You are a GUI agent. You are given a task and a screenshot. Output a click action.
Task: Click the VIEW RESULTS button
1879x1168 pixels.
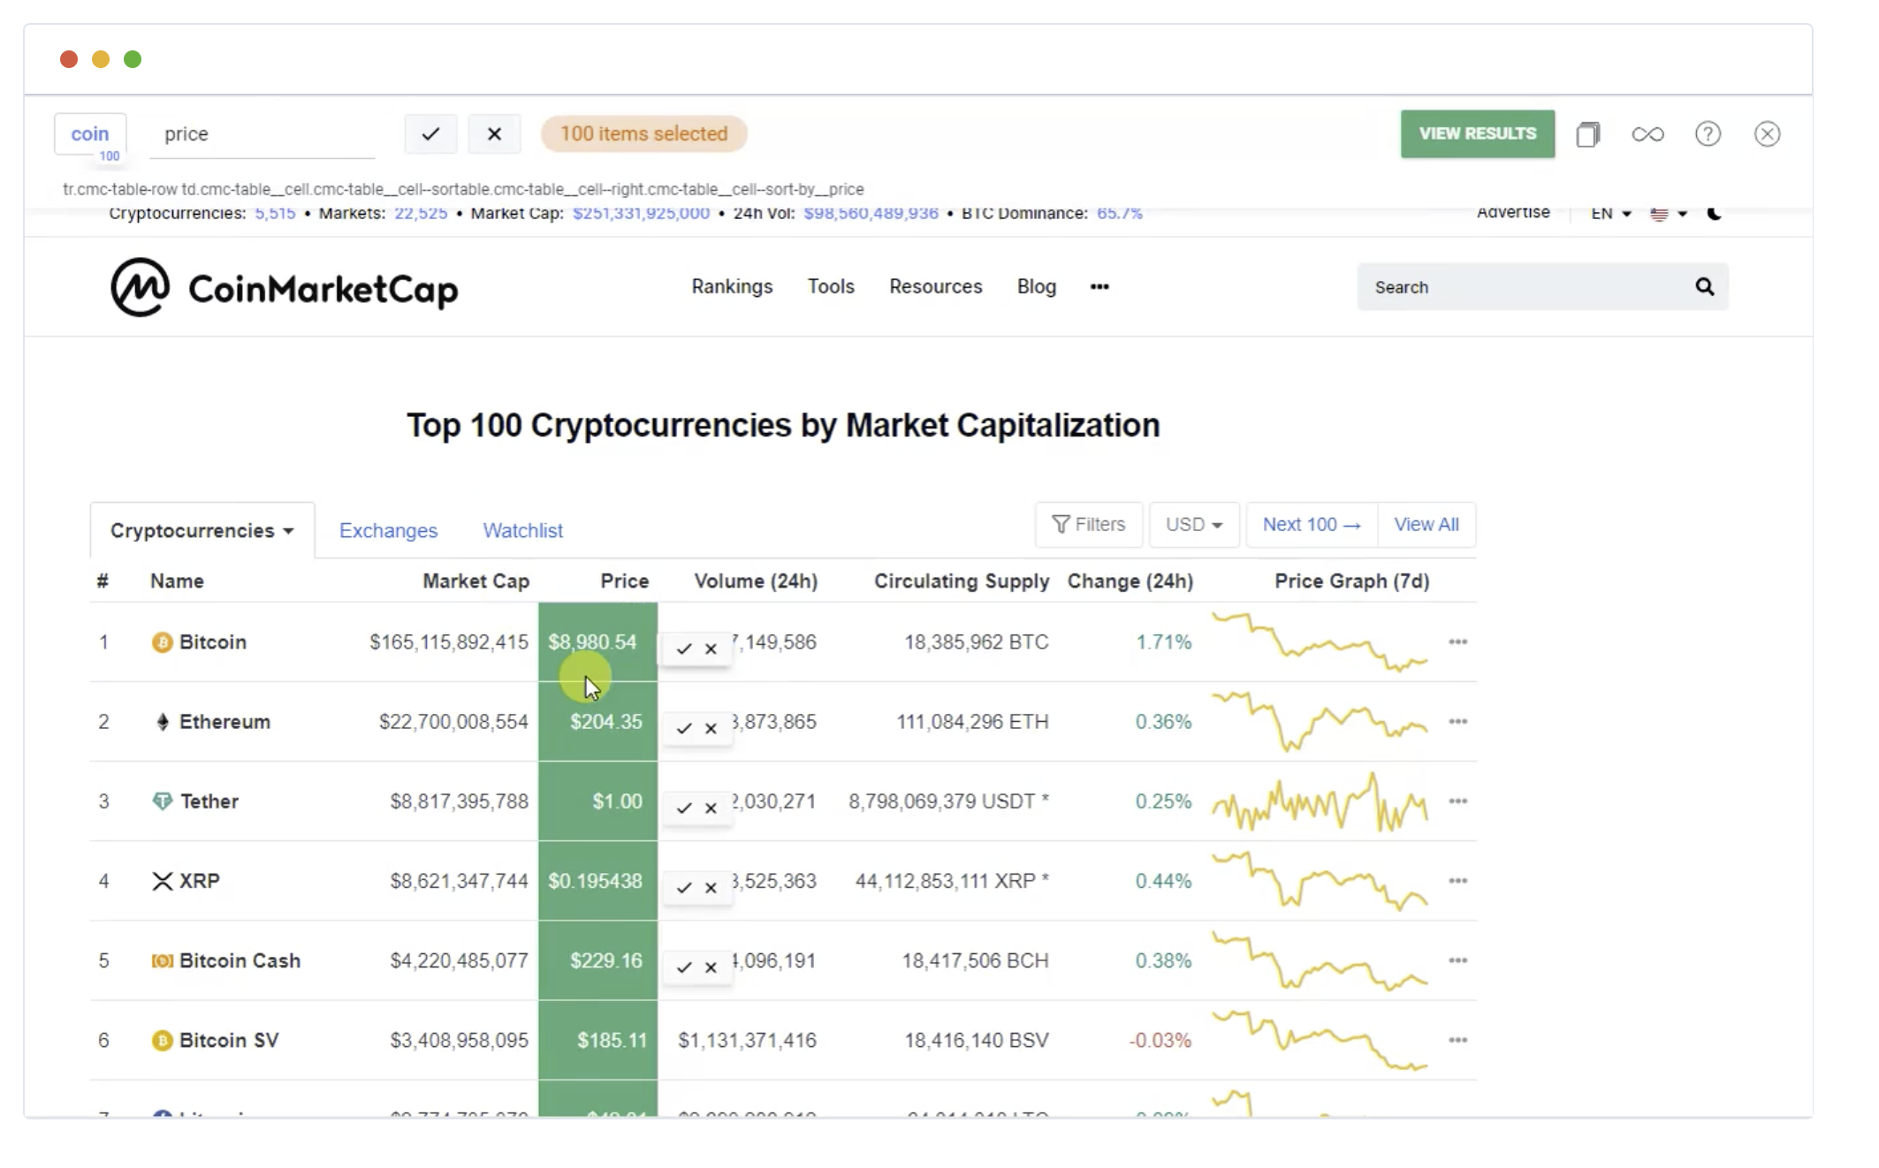click(x=1477, y=133)
